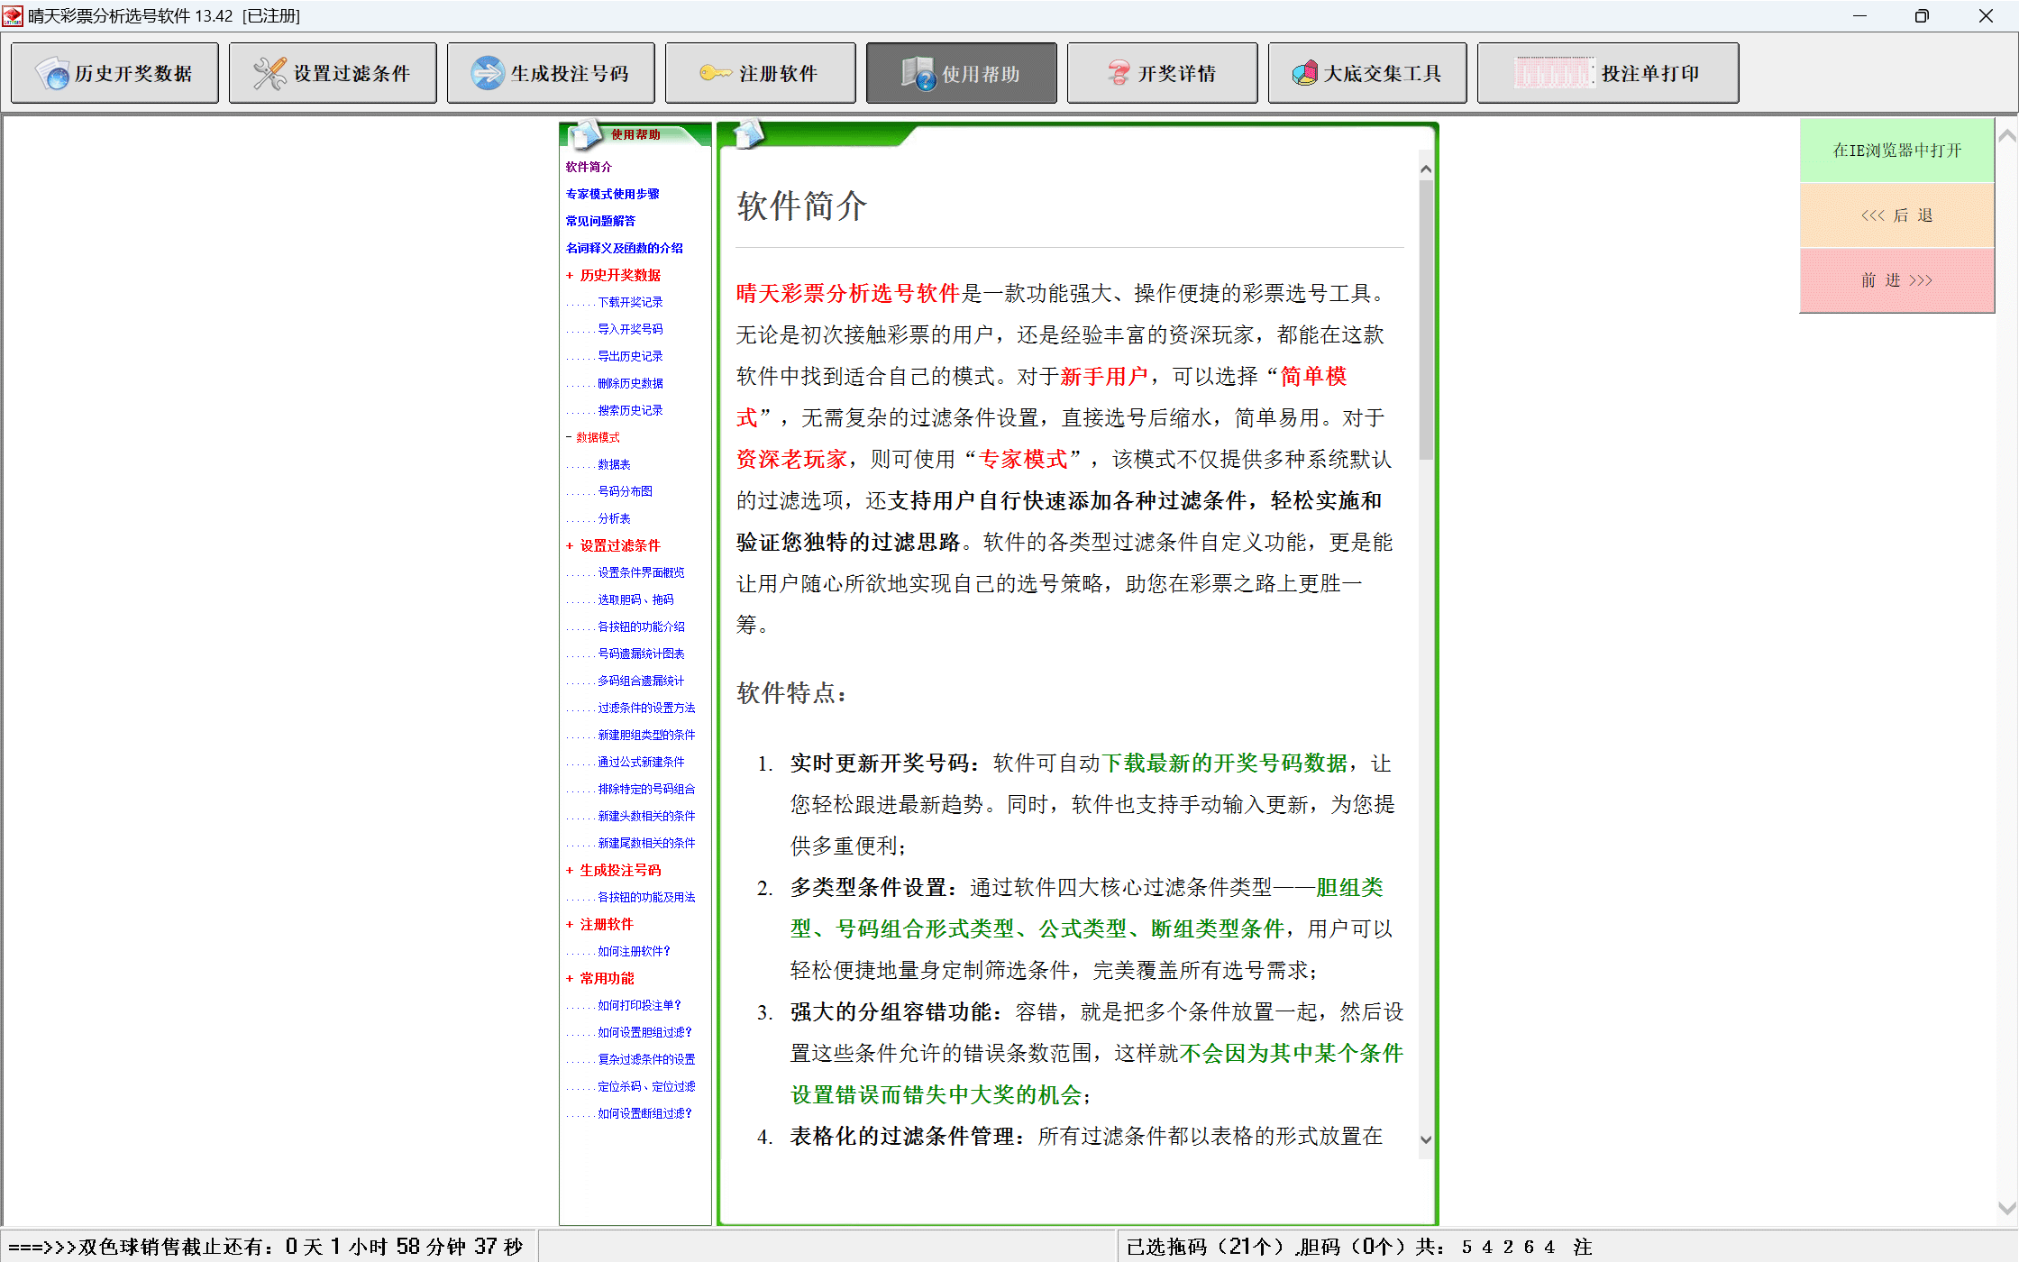The height and width of the screenshot is (1262, 2019).
Task: Open 设置过滤条件 tools icon
Action: [x=270, y=74]
